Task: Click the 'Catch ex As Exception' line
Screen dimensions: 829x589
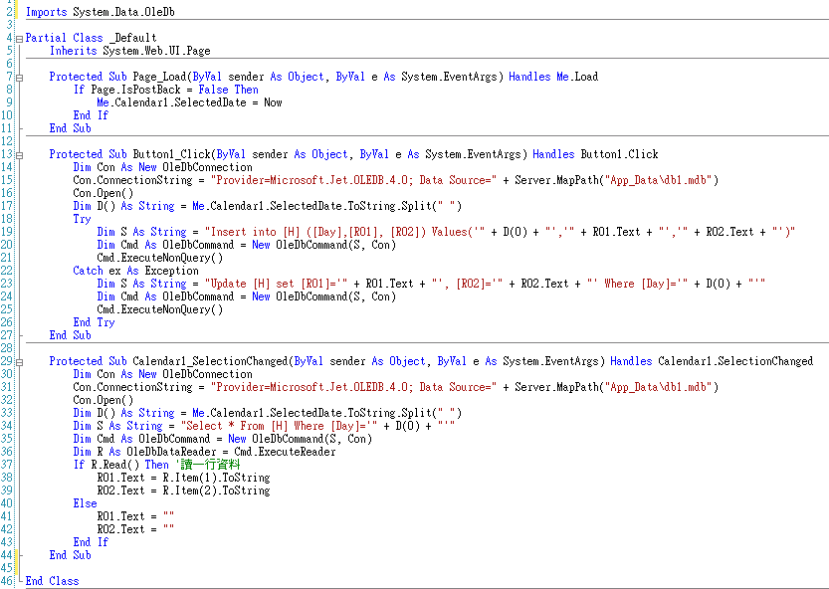Action: (136, 271)
